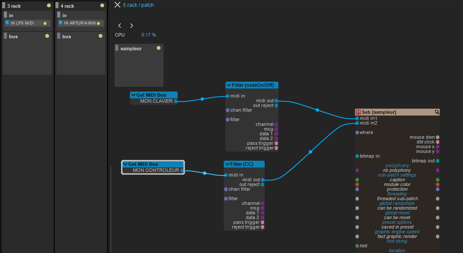Collapse the Filter (CC) module
Viewport: 463px width, 253px height.
[x=228, y=164]
